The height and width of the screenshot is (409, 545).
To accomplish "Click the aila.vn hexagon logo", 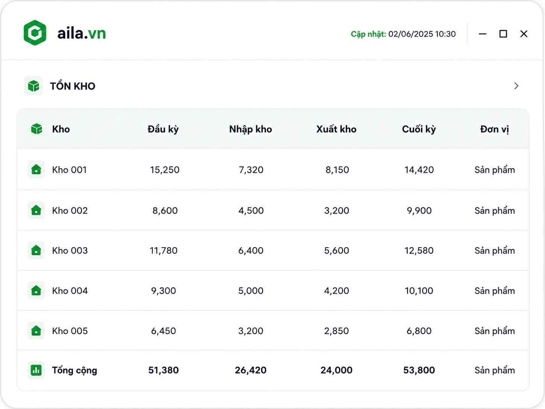I will click(35, 33).
